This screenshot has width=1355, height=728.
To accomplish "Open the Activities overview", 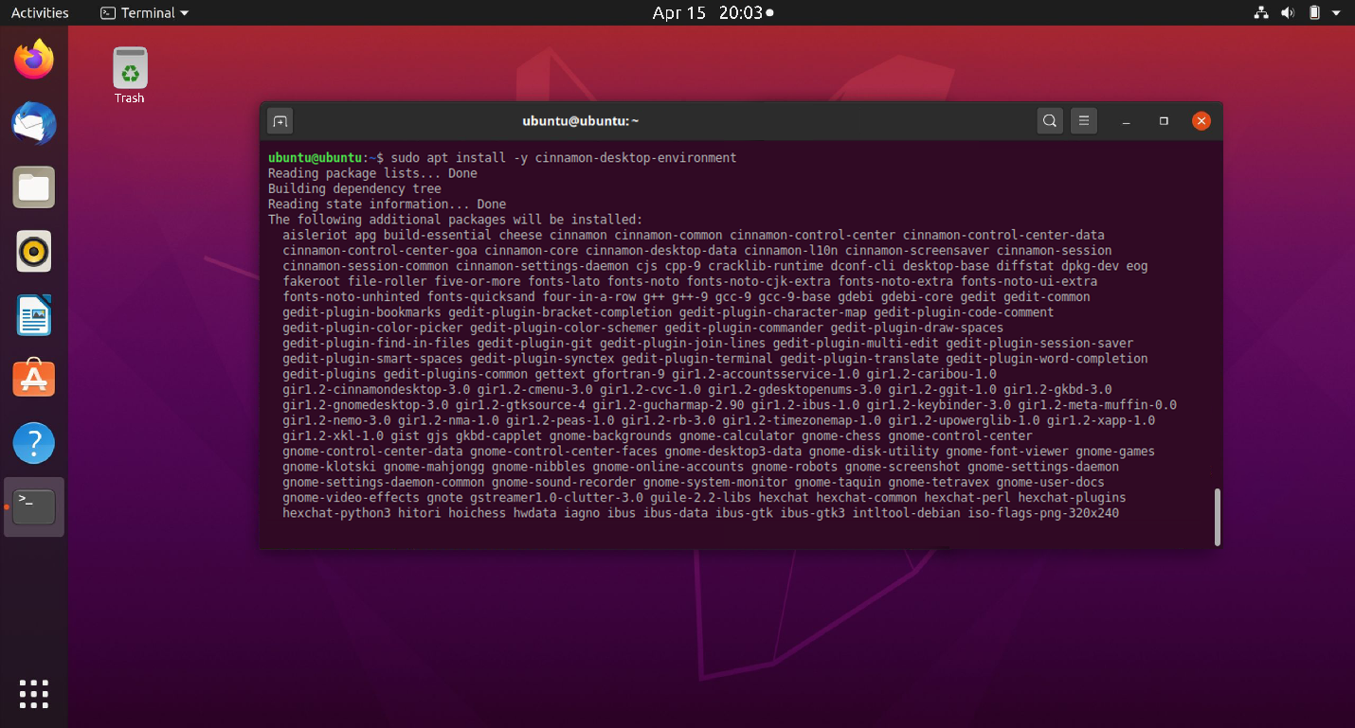I will tap(40, 12).
